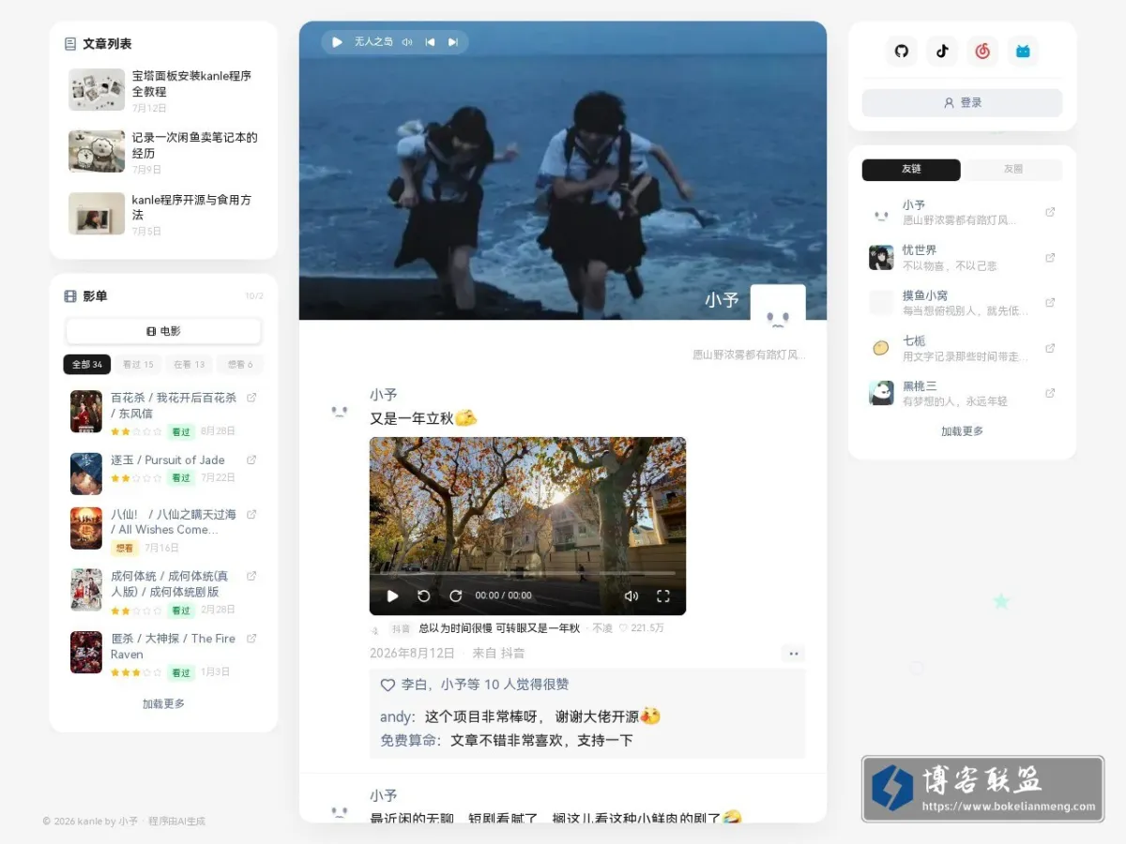The image size is (1126, 844).
Task: Open external link for 成何体统
Action: coord(251,576)
